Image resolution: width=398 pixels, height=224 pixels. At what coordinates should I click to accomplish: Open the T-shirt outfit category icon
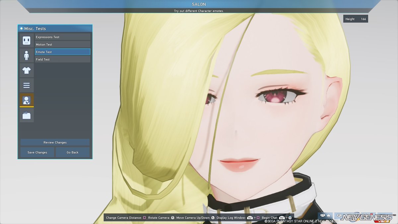[x=27, y=70]
